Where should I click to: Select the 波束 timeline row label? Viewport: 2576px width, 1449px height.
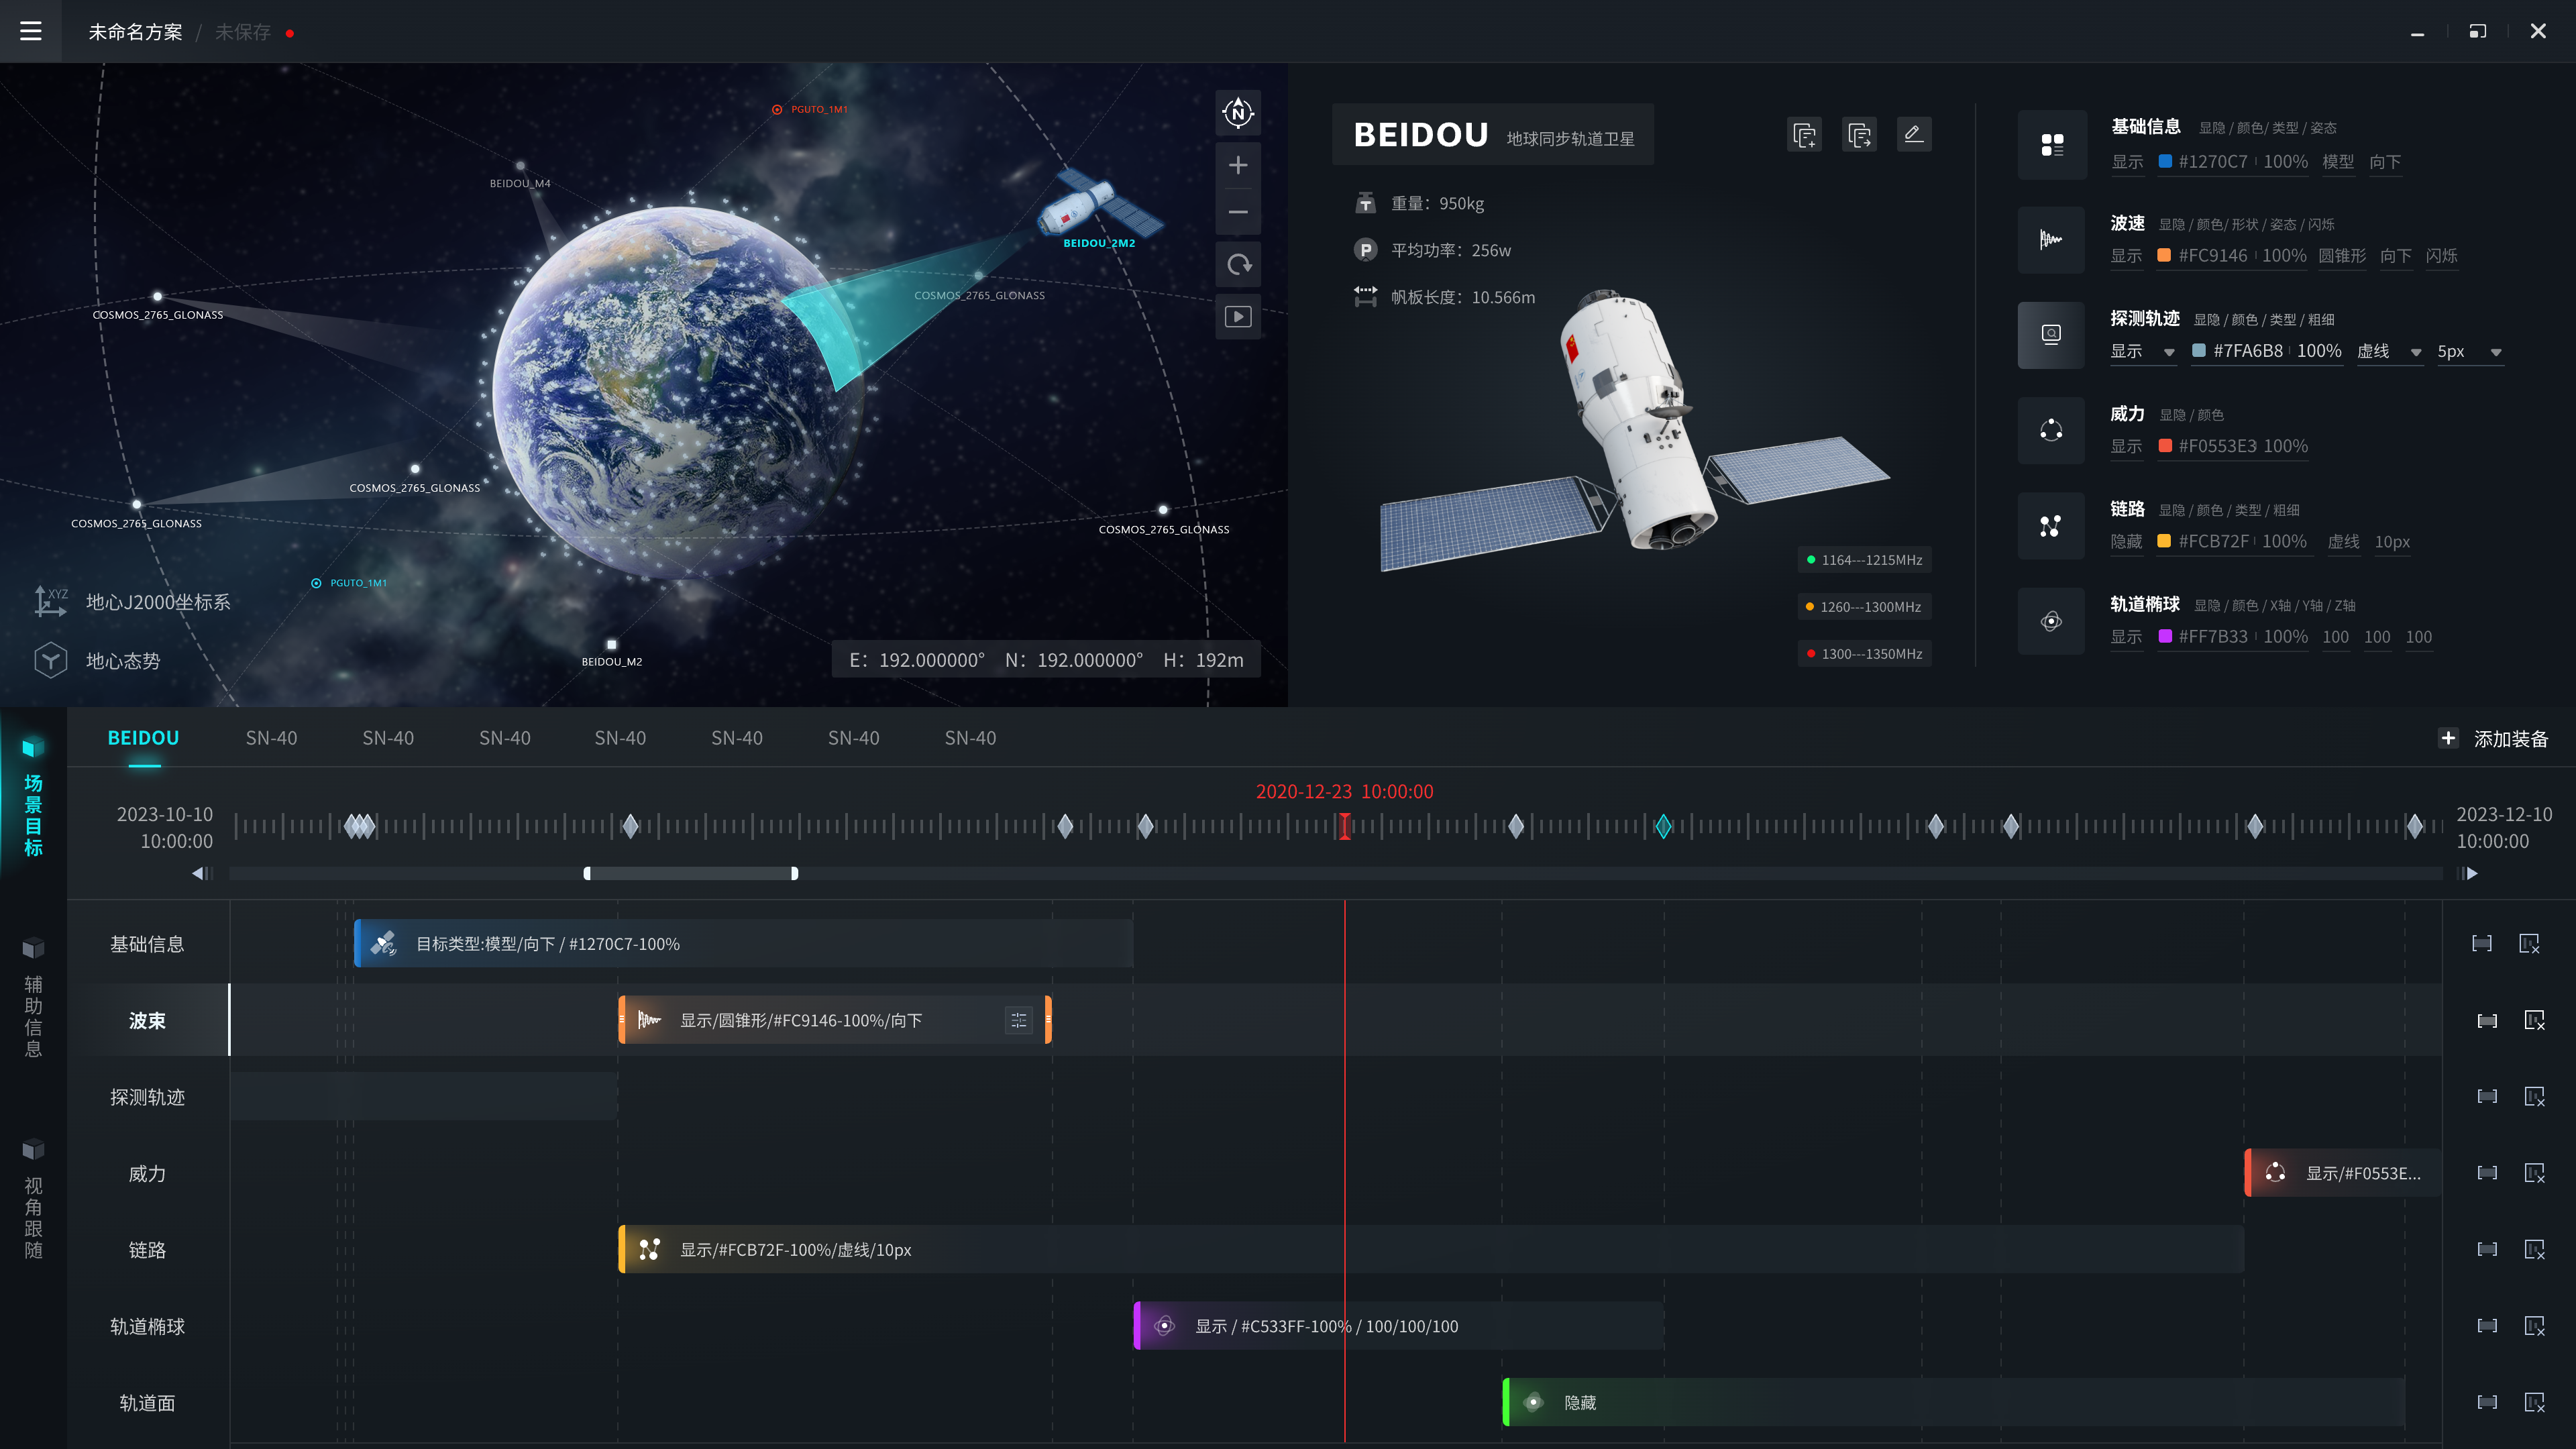tap(147, 1020)
